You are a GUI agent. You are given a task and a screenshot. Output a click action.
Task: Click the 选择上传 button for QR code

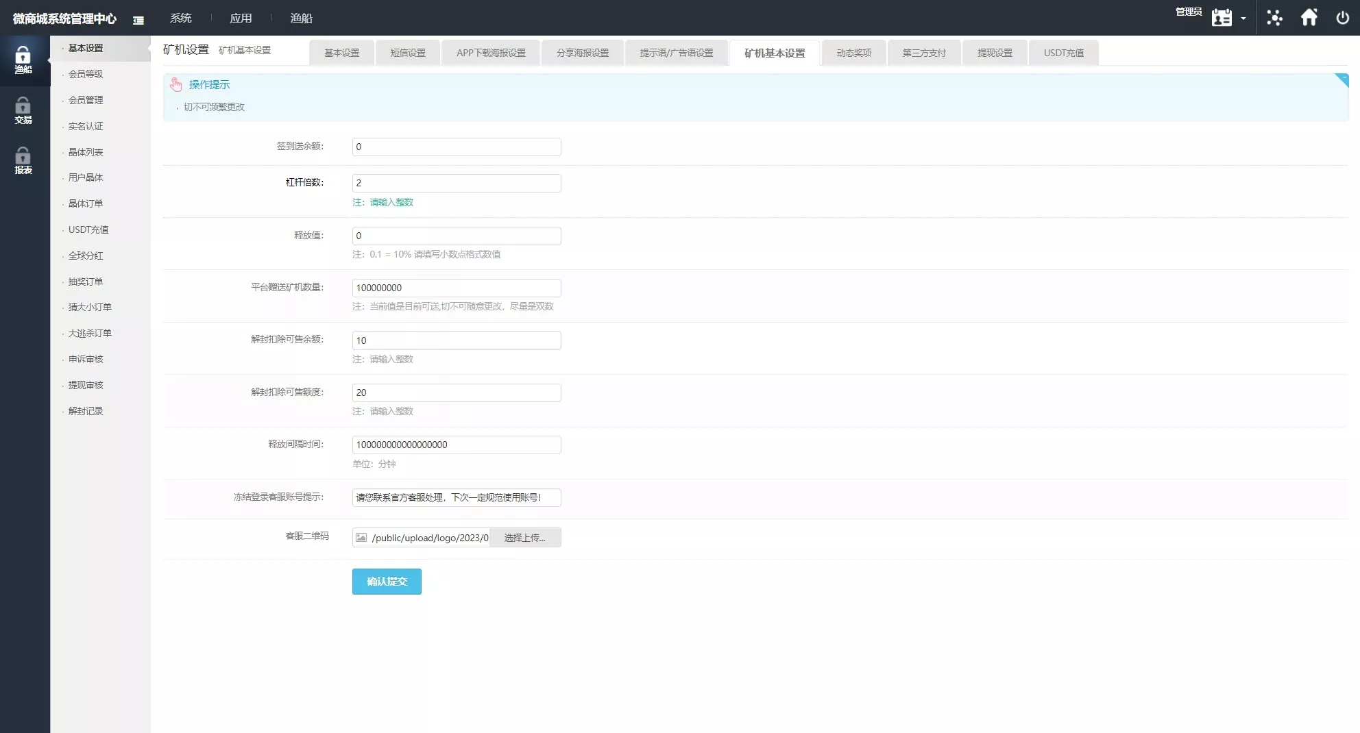pyautogui.click(x=525, y=538)
